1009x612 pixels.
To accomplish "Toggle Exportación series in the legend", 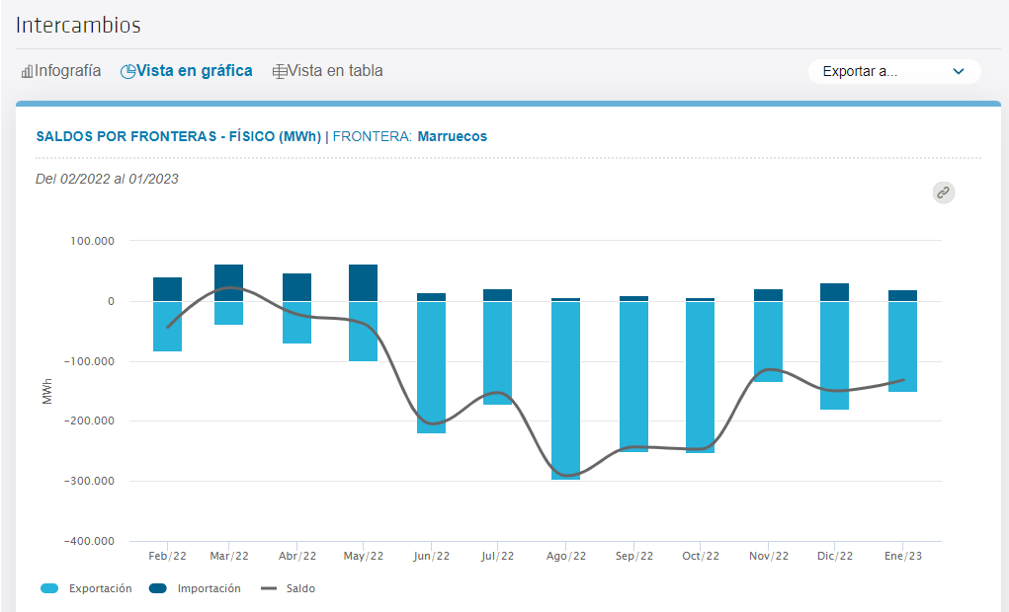I will [86, 588].
